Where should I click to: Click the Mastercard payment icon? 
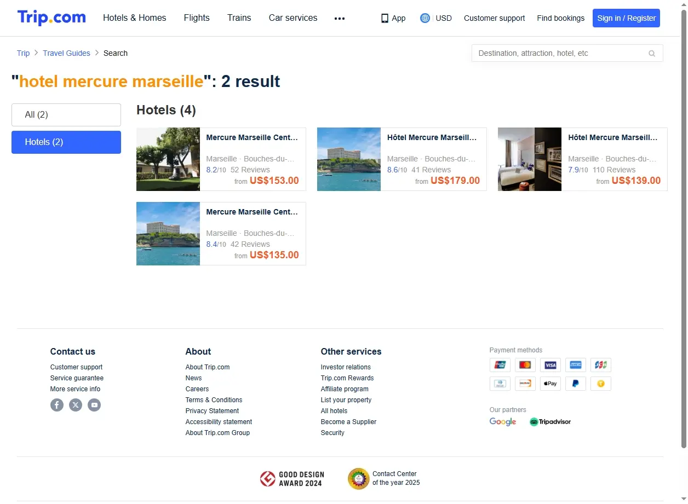(525, 365)
